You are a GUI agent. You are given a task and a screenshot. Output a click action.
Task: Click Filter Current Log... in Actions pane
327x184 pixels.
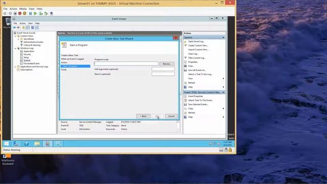pos(197,58)
